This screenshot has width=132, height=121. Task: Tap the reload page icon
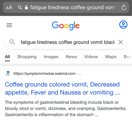point(124,7)
